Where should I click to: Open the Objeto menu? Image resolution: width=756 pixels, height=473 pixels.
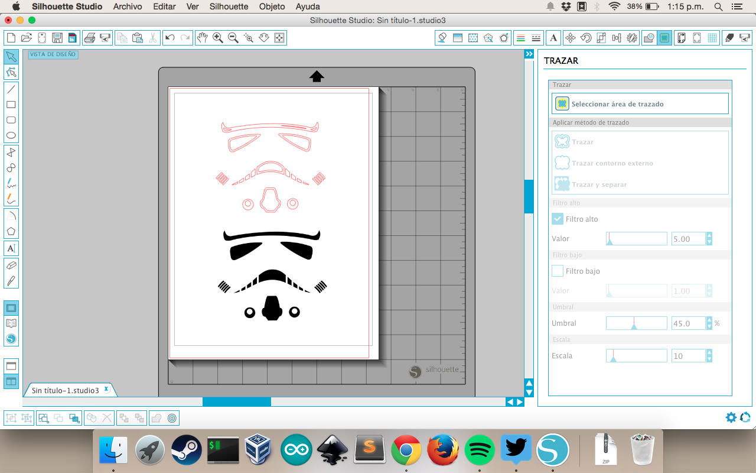point(272,7)
